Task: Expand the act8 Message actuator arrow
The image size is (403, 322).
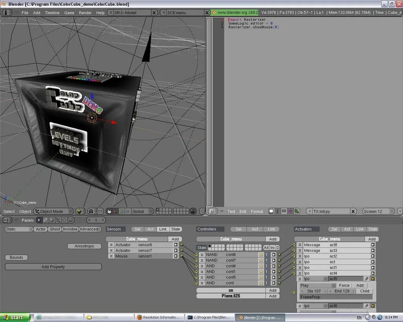Action: coord(373,245)
